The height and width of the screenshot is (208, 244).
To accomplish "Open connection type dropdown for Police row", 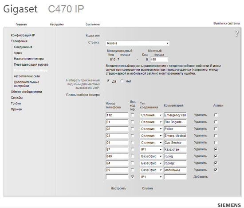I will coord(151,129).
